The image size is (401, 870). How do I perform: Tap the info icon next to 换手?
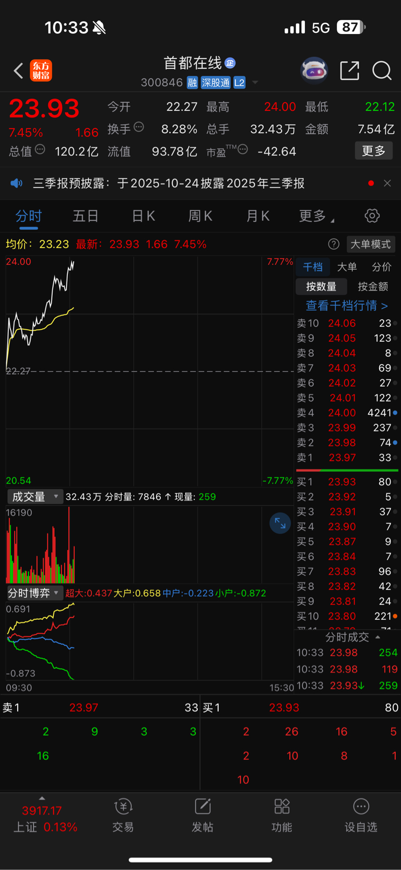[x=139, y=126]
